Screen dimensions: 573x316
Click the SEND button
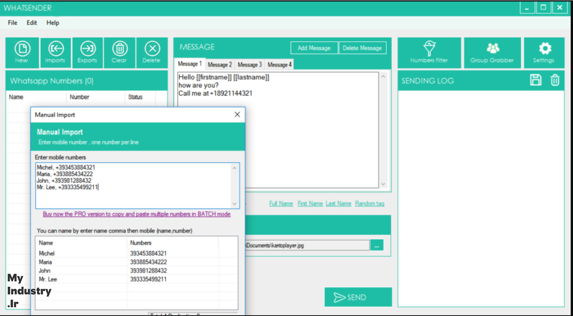tap(358, 297)
